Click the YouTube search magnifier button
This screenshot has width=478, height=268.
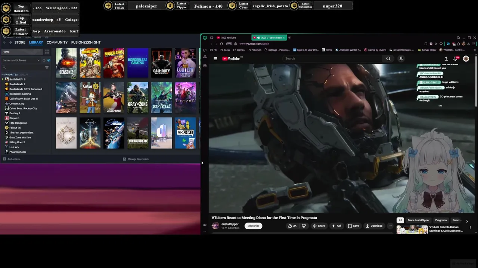pyautogui.click(x=388, y=58)
